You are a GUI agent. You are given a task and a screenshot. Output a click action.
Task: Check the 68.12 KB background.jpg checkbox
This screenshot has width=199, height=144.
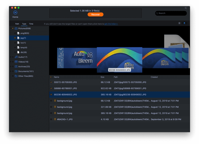(x=51, y=101)
